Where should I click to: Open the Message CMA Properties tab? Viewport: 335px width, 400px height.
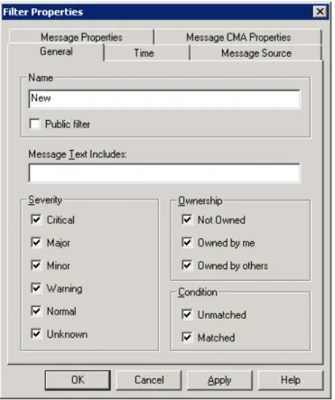click(x=238, y=37)
